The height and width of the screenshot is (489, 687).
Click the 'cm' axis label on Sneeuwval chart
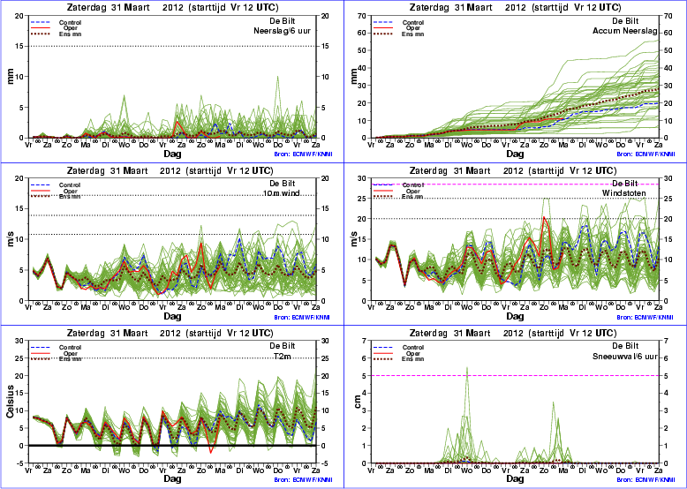pyautogui.click(x=358, y=402)
